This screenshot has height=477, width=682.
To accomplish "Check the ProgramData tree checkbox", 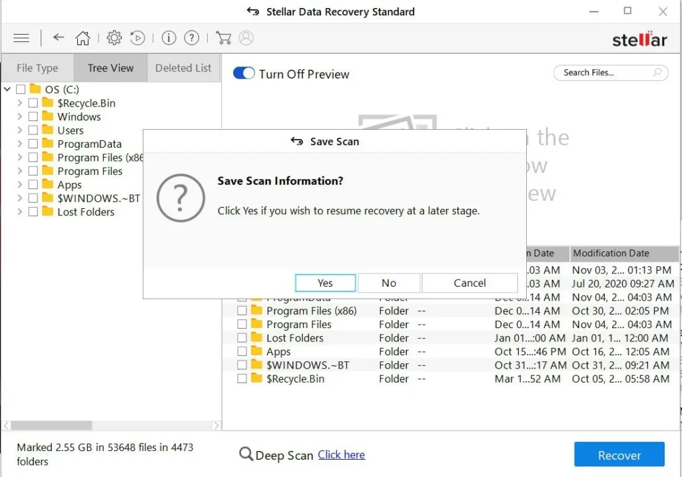I will [x=33, y=144].
